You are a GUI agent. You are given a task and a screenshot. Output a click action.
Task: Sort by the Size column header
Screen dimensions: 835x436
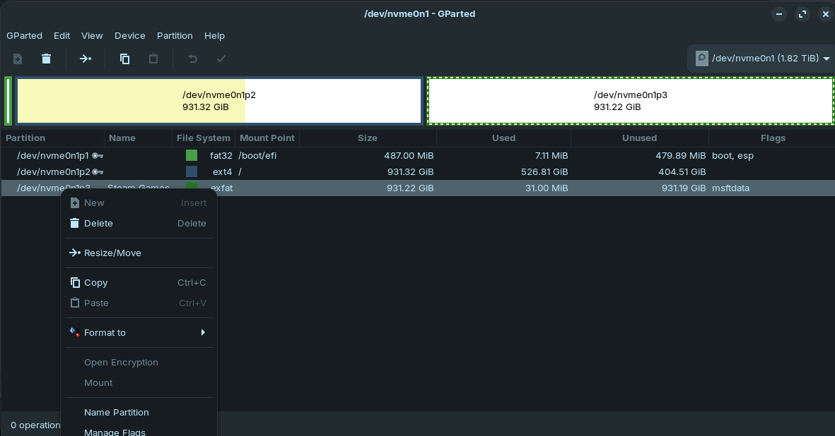point(367,138)
